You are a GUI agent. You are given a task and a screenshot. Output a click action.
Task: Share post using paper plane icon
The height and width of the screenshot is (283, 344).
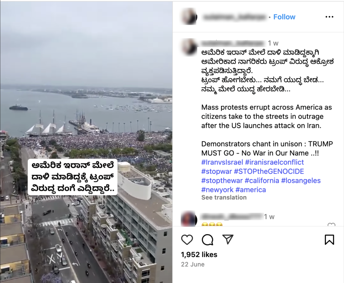tap(228, 239)
